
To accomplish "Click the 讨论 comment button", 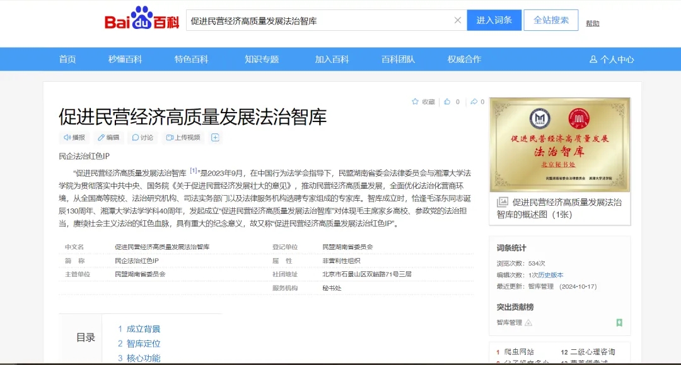I will click(x=143, y=137).
